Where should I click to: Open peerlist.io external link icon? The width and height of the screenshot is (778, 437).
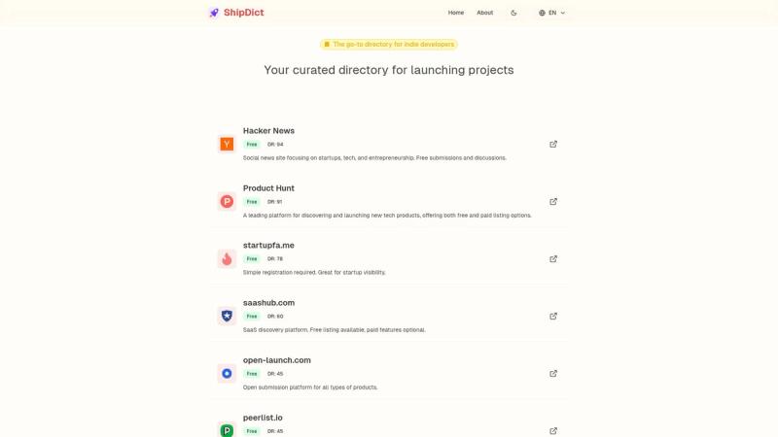pos(553,430)
